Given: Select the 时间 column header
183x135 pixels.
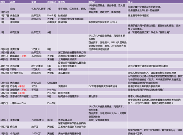Looking at the screenshot, I should click(x=5, y=2).
